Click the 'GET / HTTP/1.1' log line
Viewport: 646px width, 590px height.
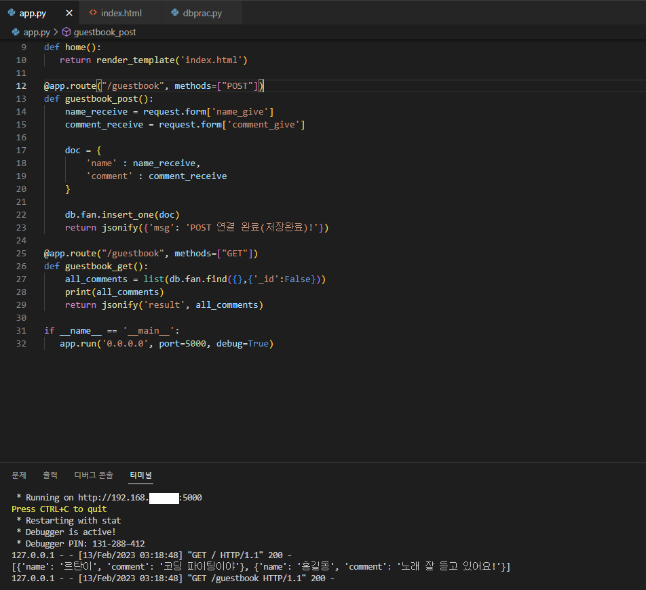point(151,555)
